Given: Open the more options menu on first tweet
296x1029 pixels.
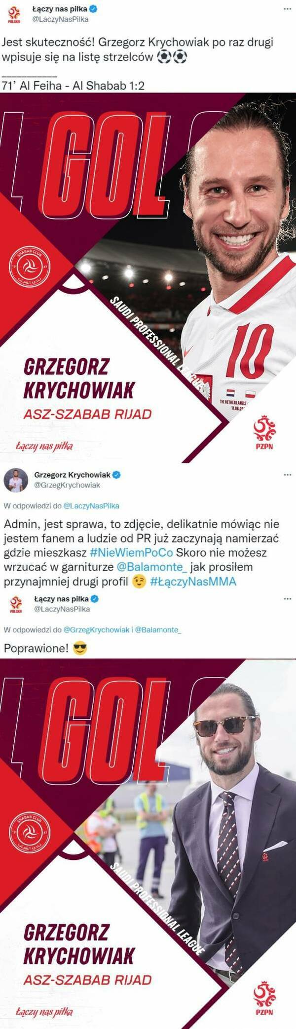Looking at the screenshot, I should point(287,8).
